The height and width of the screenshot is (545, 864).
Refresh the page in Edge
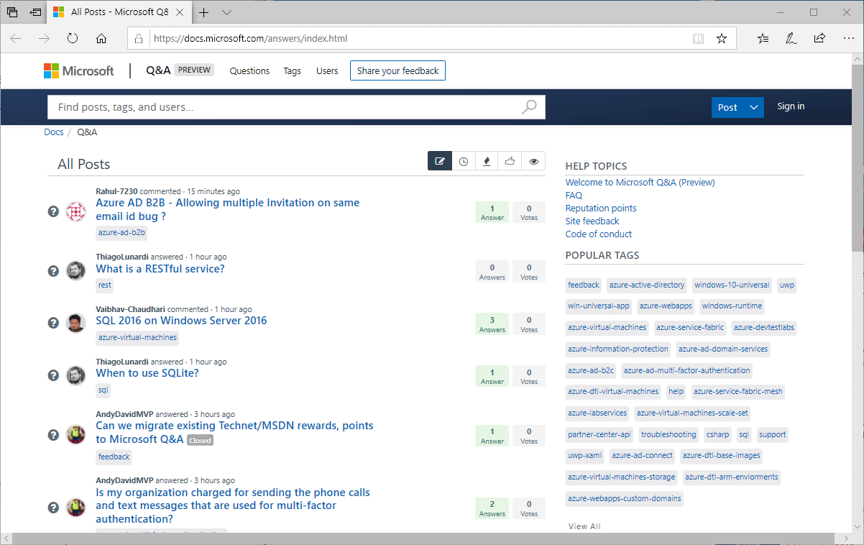coord(73,38)
